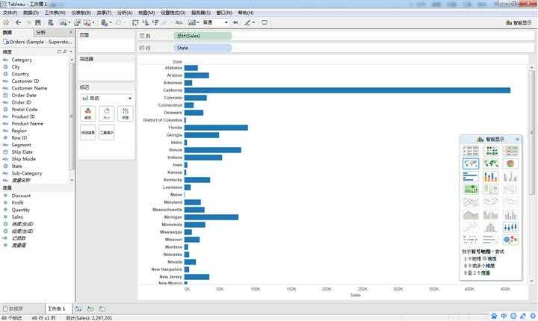Click the SUM(Sales) pill on Columns shelf

[x=202, y=36]
